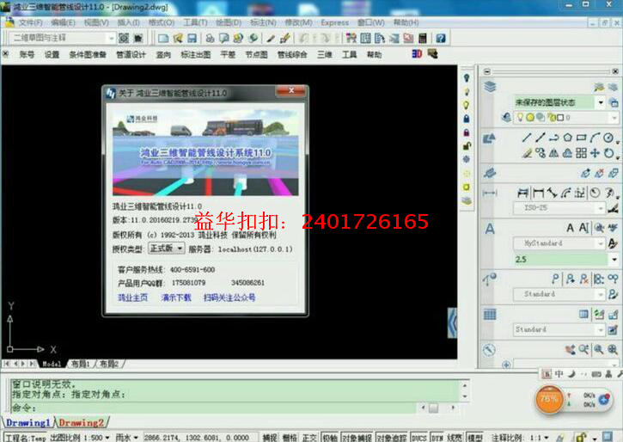Image resolution: width=623 pixels, height=442 pixels.
Task: Toggle 极轴 polar tracking in status bar
Action: click(x=330, y=437)
